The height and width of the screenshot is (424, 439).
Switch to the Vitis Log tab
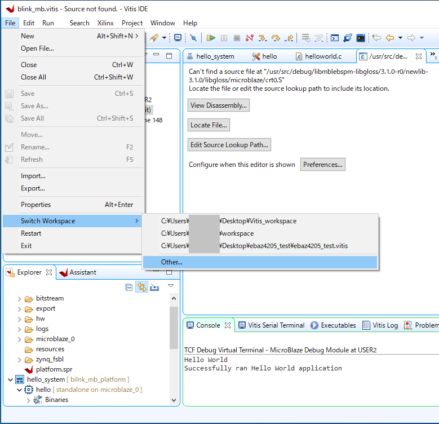click(x=380, y=325)
